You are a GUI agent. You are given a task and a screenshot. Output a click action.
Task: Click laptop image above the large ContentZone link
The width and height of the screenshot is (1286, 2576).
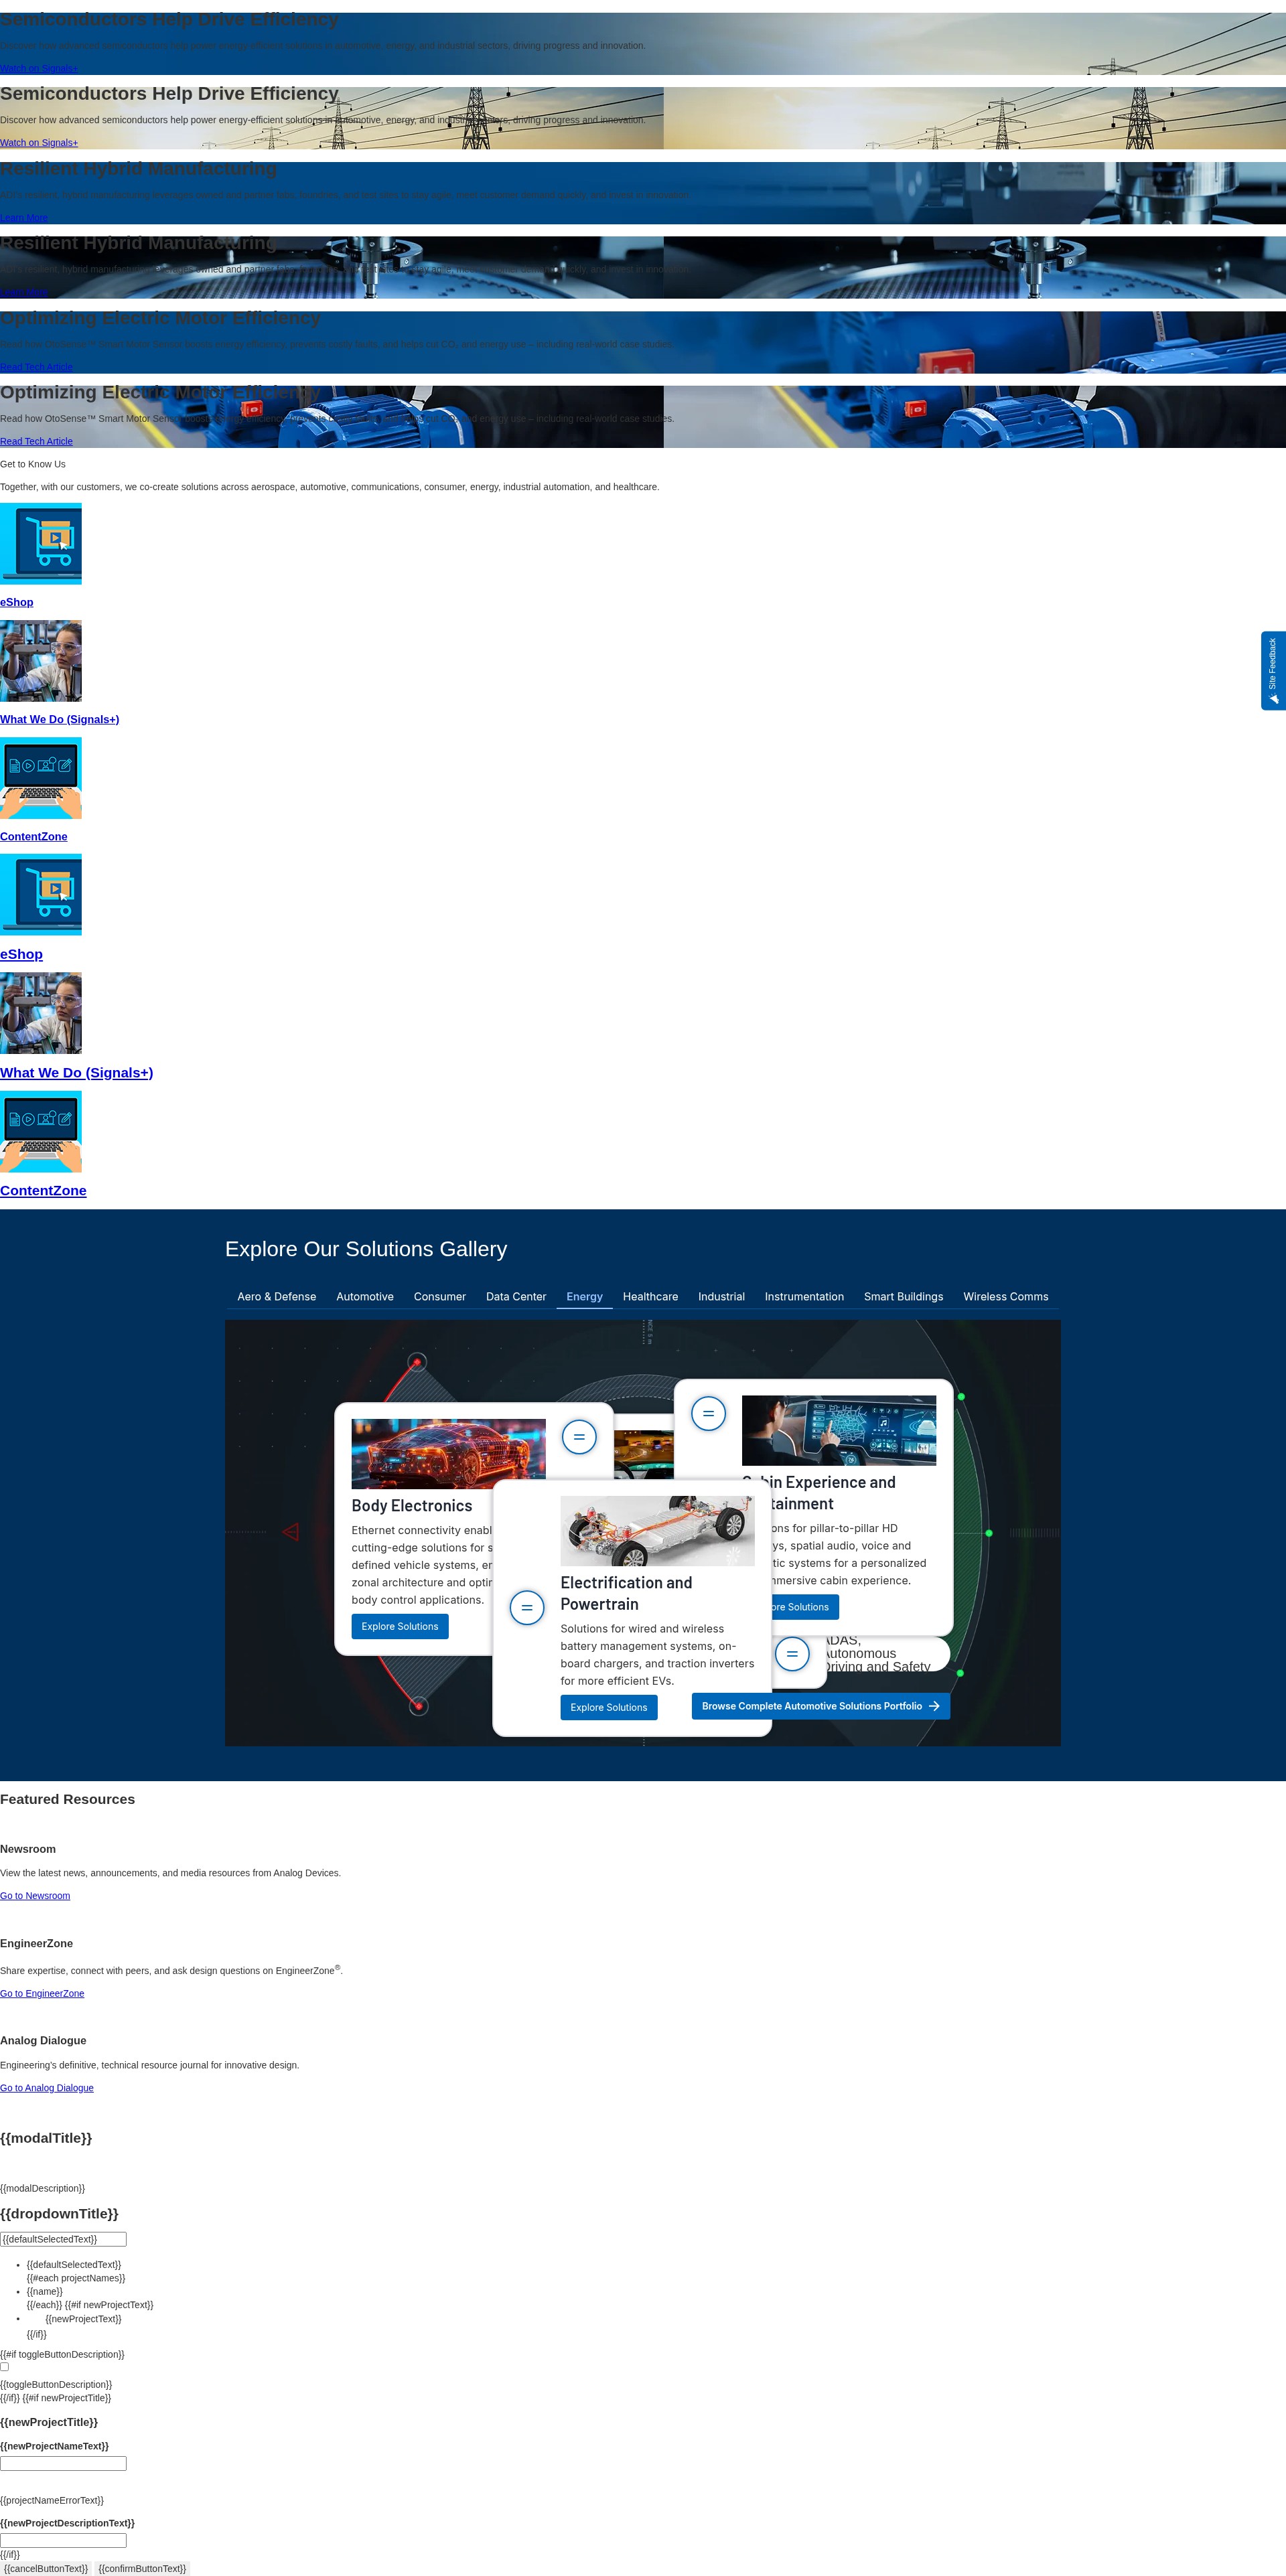click(x=41, y=1131)
